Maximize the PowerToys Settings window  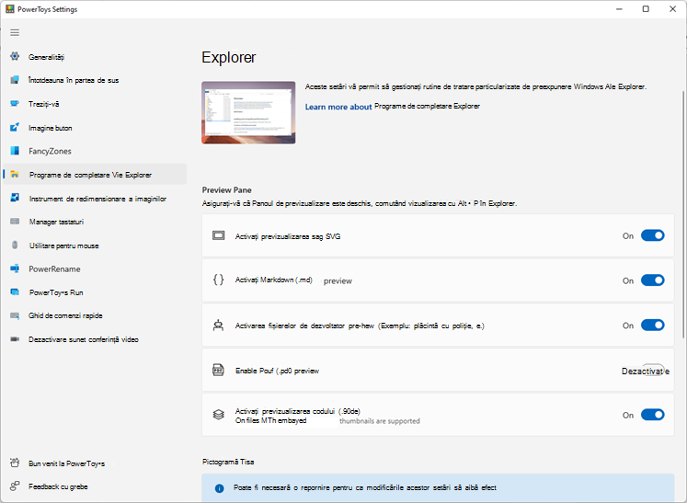point(646,9)
